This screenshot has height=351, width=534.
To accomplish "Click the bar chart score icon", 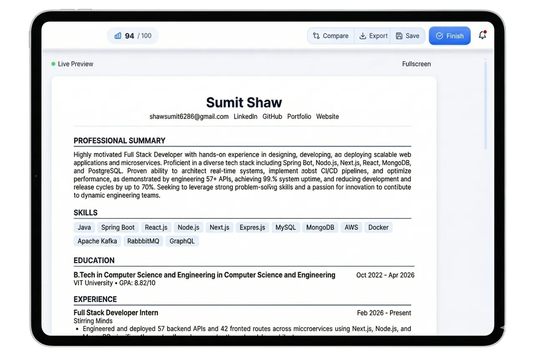I will tap(118, 36).
